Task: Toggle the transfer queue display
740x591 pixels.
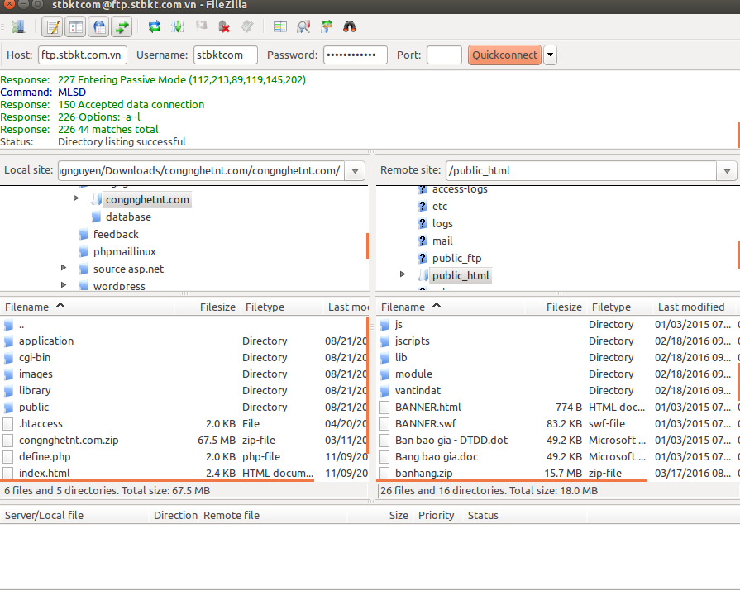Action: point(122,26)
